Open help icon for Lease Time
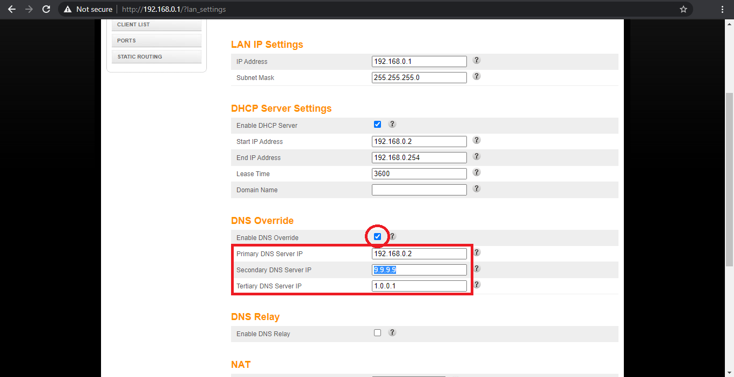Viewport: 734px width, 377px height. [477, 172]
